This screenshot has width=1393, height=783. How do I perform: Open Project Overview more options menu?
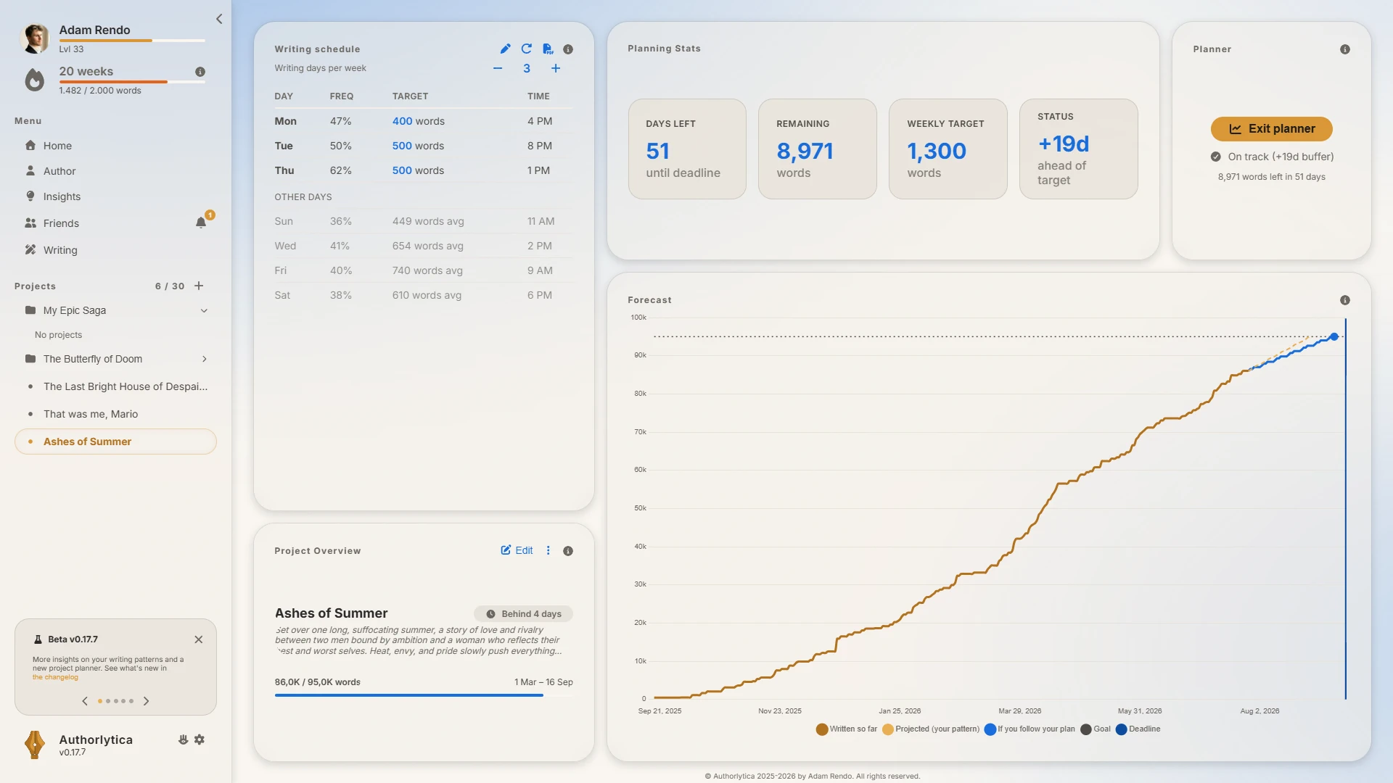click(548, 550)
